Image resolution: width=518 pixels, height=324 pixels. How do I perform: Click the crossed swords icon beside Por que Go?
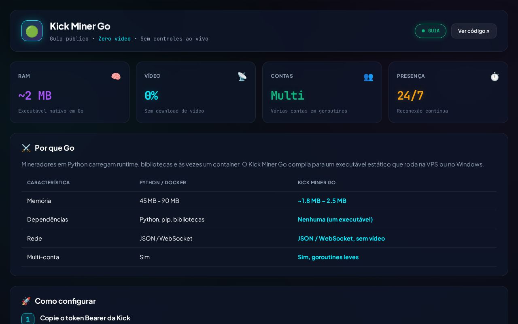pos(26,148)
